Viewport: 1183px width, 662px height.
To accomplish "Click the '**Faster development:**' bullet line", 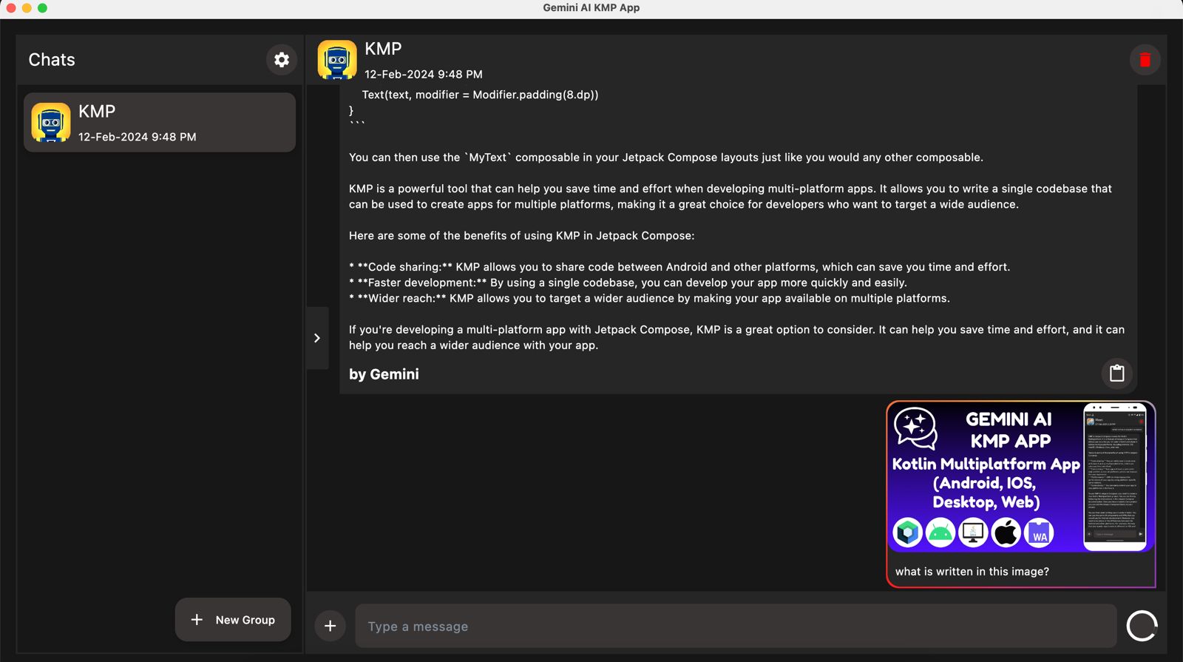I will click(628, 283).
